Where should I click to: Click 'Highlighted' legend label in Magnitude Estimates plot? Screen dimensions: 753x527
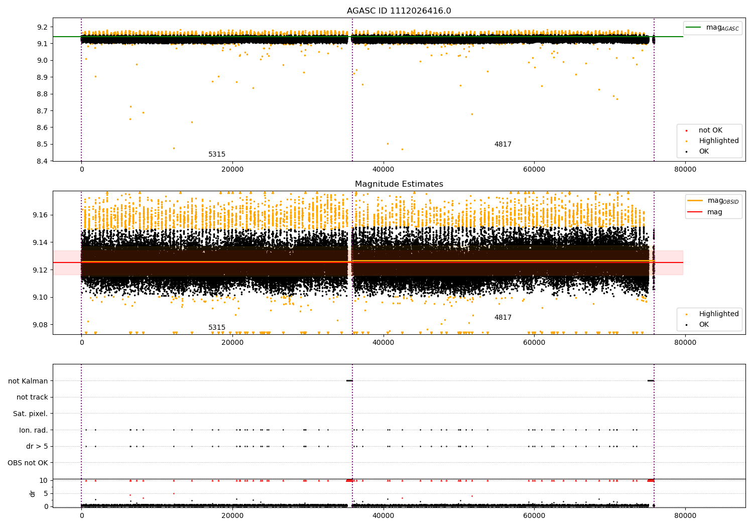click(x=719, y=314)
